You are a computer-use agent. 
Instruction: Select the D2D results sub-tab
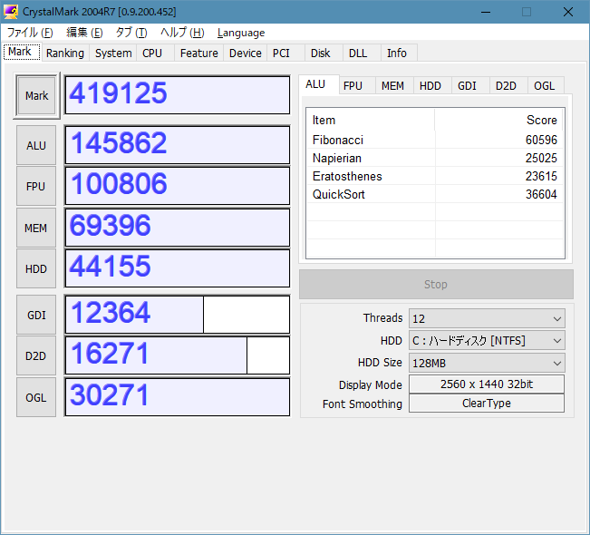tap(508, 86)
